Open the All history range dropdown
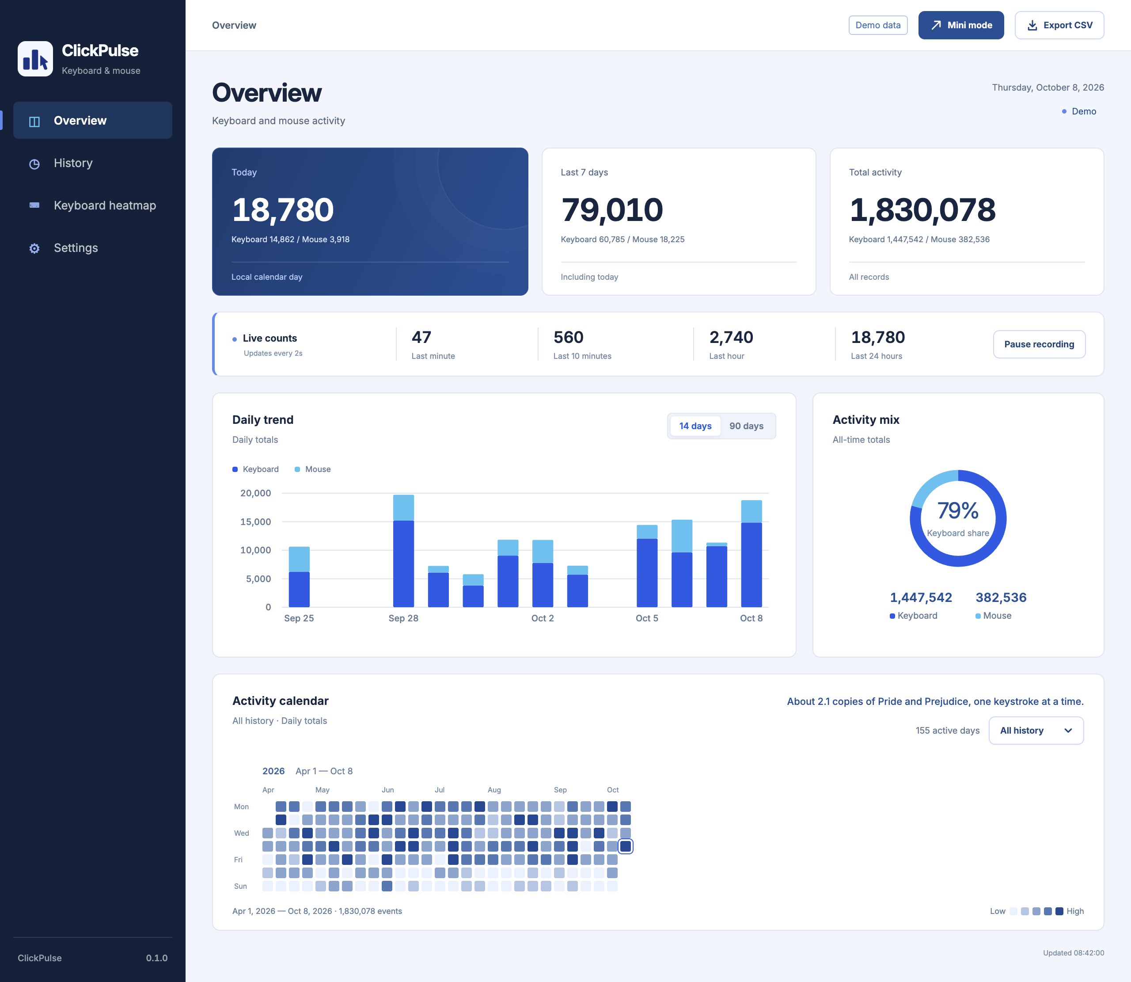This screenshot has width=1131, height=982. tap(1036, 731)
